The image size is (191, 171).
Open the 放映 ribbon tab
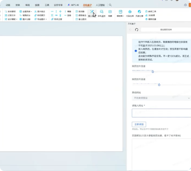click(x=17, y=5)
